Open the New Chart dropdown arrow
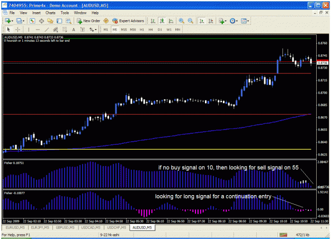This screenshot has height=239, width=331. pos(13,21)
